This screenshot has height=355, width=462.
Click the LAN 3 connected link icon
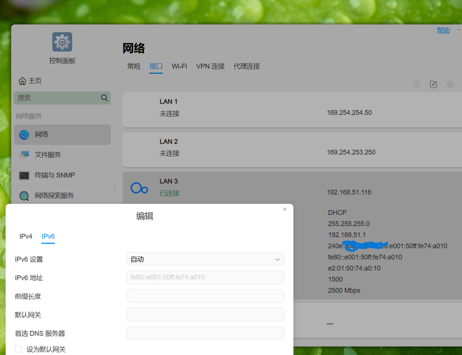(x=139, y=188)
